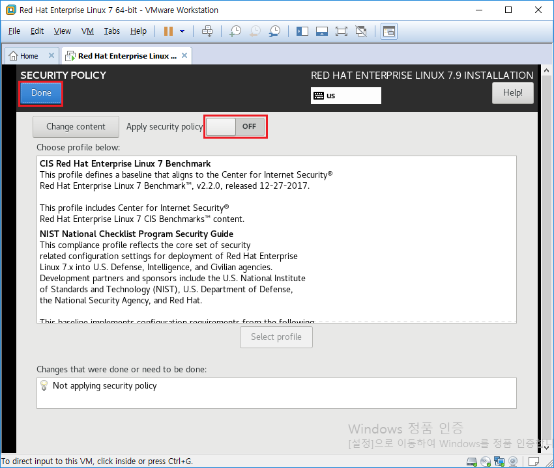554x468 pixels.
Task: Click the network adapter status bar icon
Action: [x=499, y=461]
